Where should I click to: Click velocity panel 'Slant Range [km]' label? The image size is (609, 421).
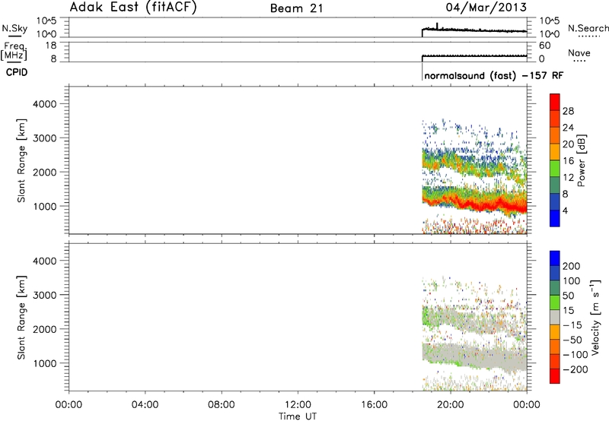tap(21, 318)
